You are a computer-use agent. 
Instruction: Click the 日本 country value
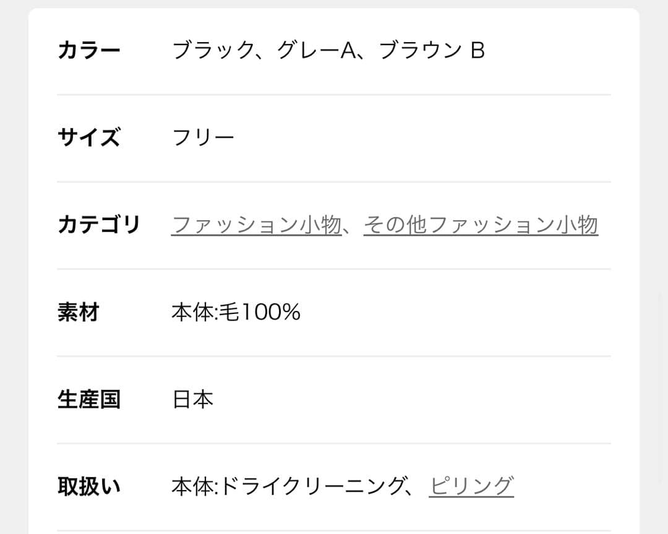(192, 400)
